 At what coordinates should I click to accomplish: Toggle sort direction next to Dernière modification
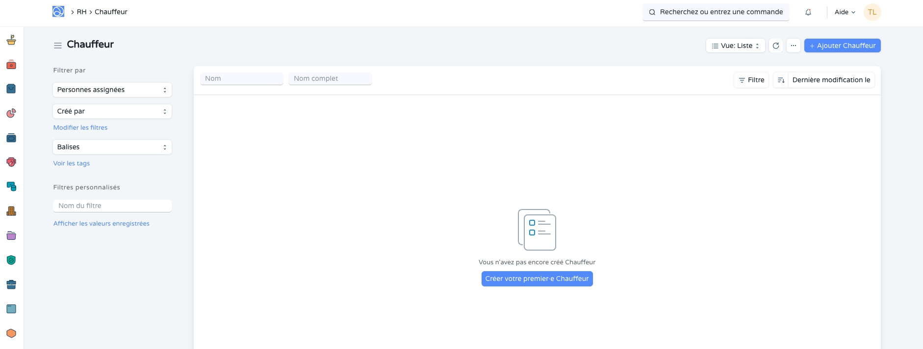click(781, 80)
